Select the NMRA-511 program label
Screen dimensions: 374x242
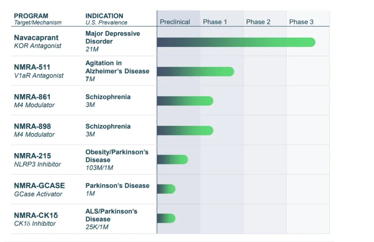32,67
